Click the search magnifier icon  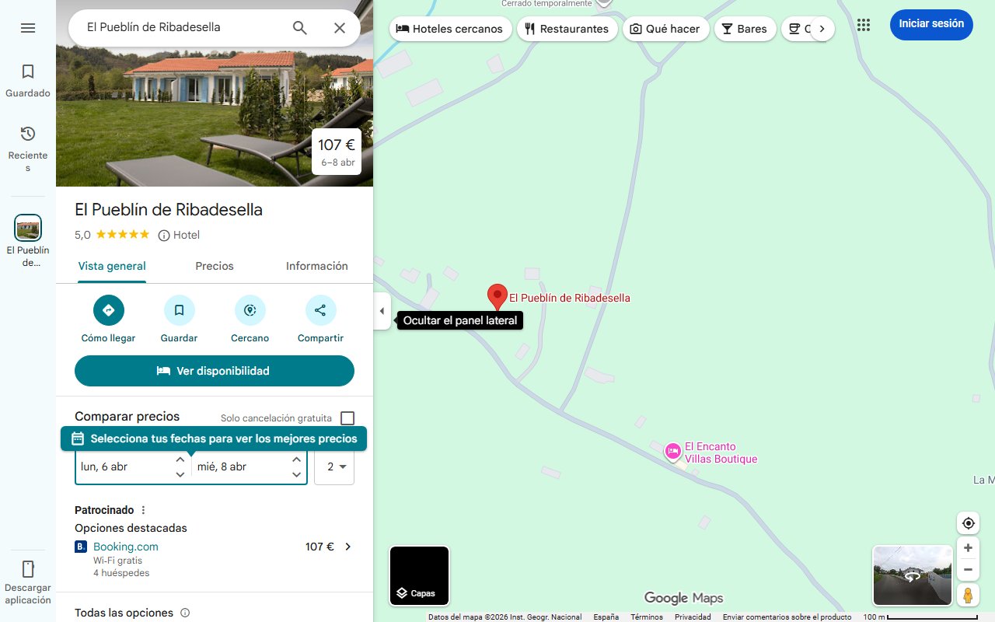click(x=300, y=28)
